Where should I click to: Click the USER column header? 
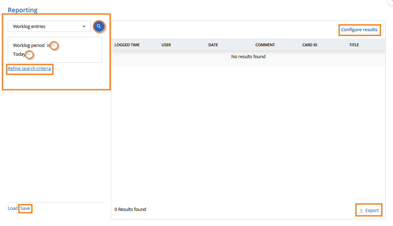166,44
